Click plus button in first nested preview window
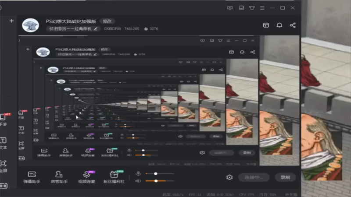351x197 pixels. (x=28, y=49)
